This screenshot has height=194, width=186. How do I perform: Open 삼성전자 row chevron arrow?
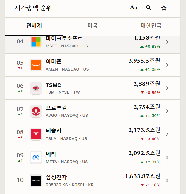(x=167, y=181)
